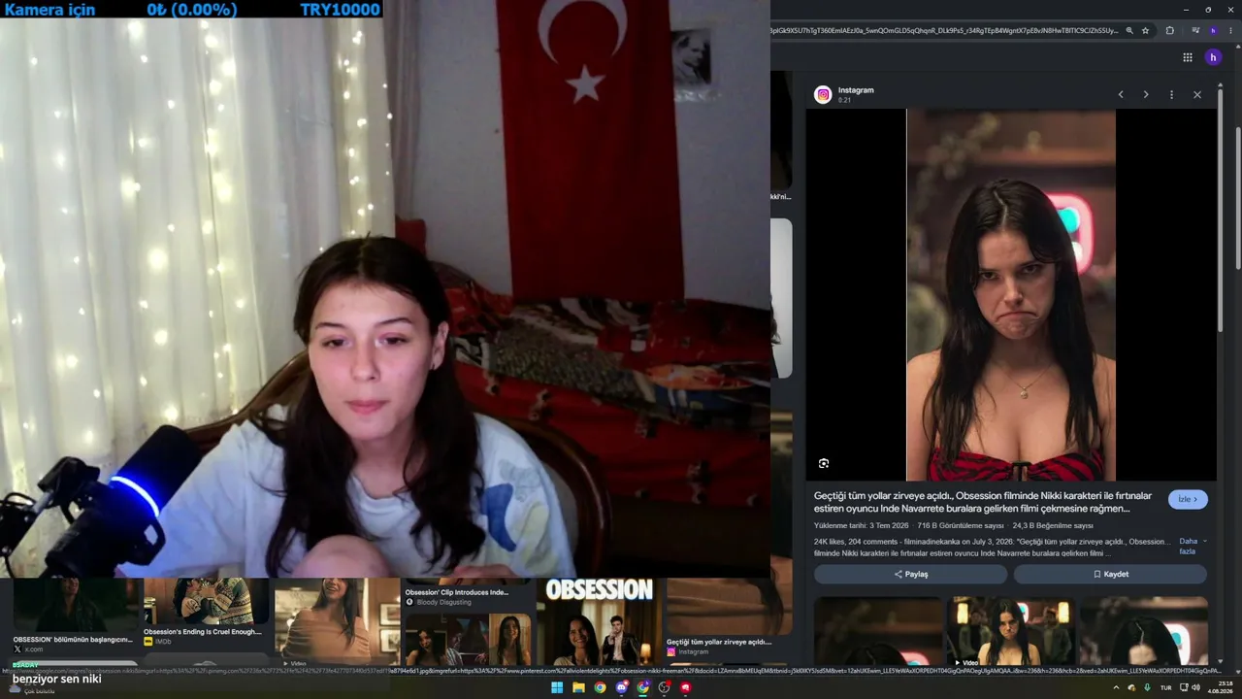The image size is (1242, 699).
Task: Open the OBSESSION poster thumbnail
Action: (x=599, y=621)
